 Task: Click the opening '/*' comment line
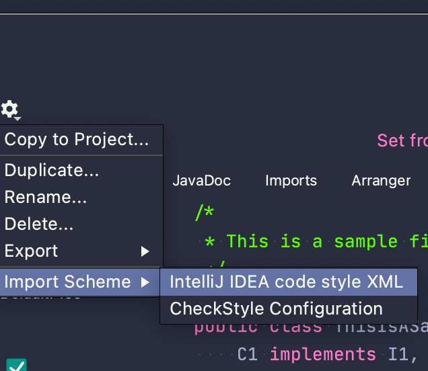(205, 212)
